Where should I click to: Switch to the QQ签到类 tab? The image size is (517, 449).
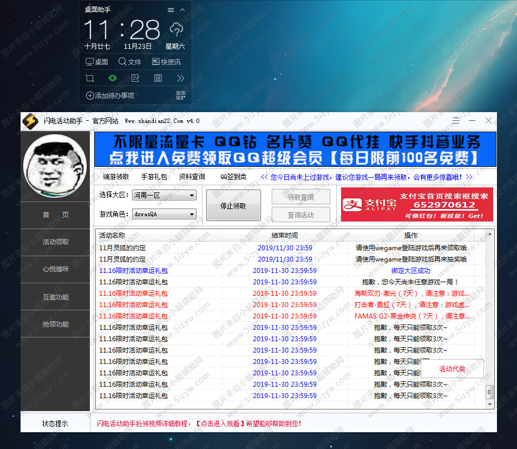pos(233,177)
